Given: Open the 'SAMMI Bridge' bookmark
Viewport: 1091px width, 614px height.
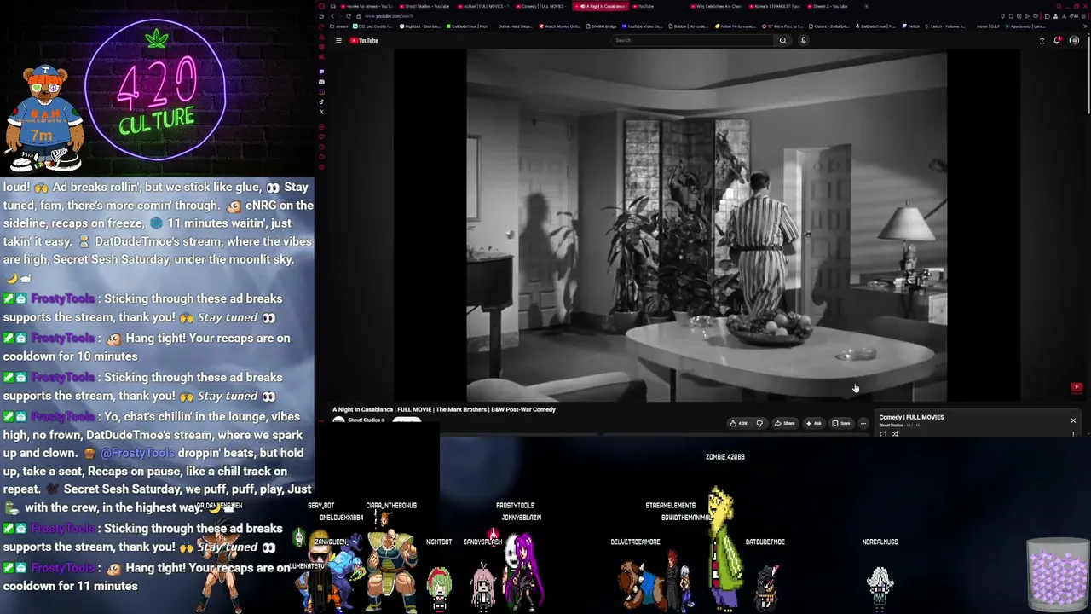Looking at the screenshot, I should coord(602,26).
